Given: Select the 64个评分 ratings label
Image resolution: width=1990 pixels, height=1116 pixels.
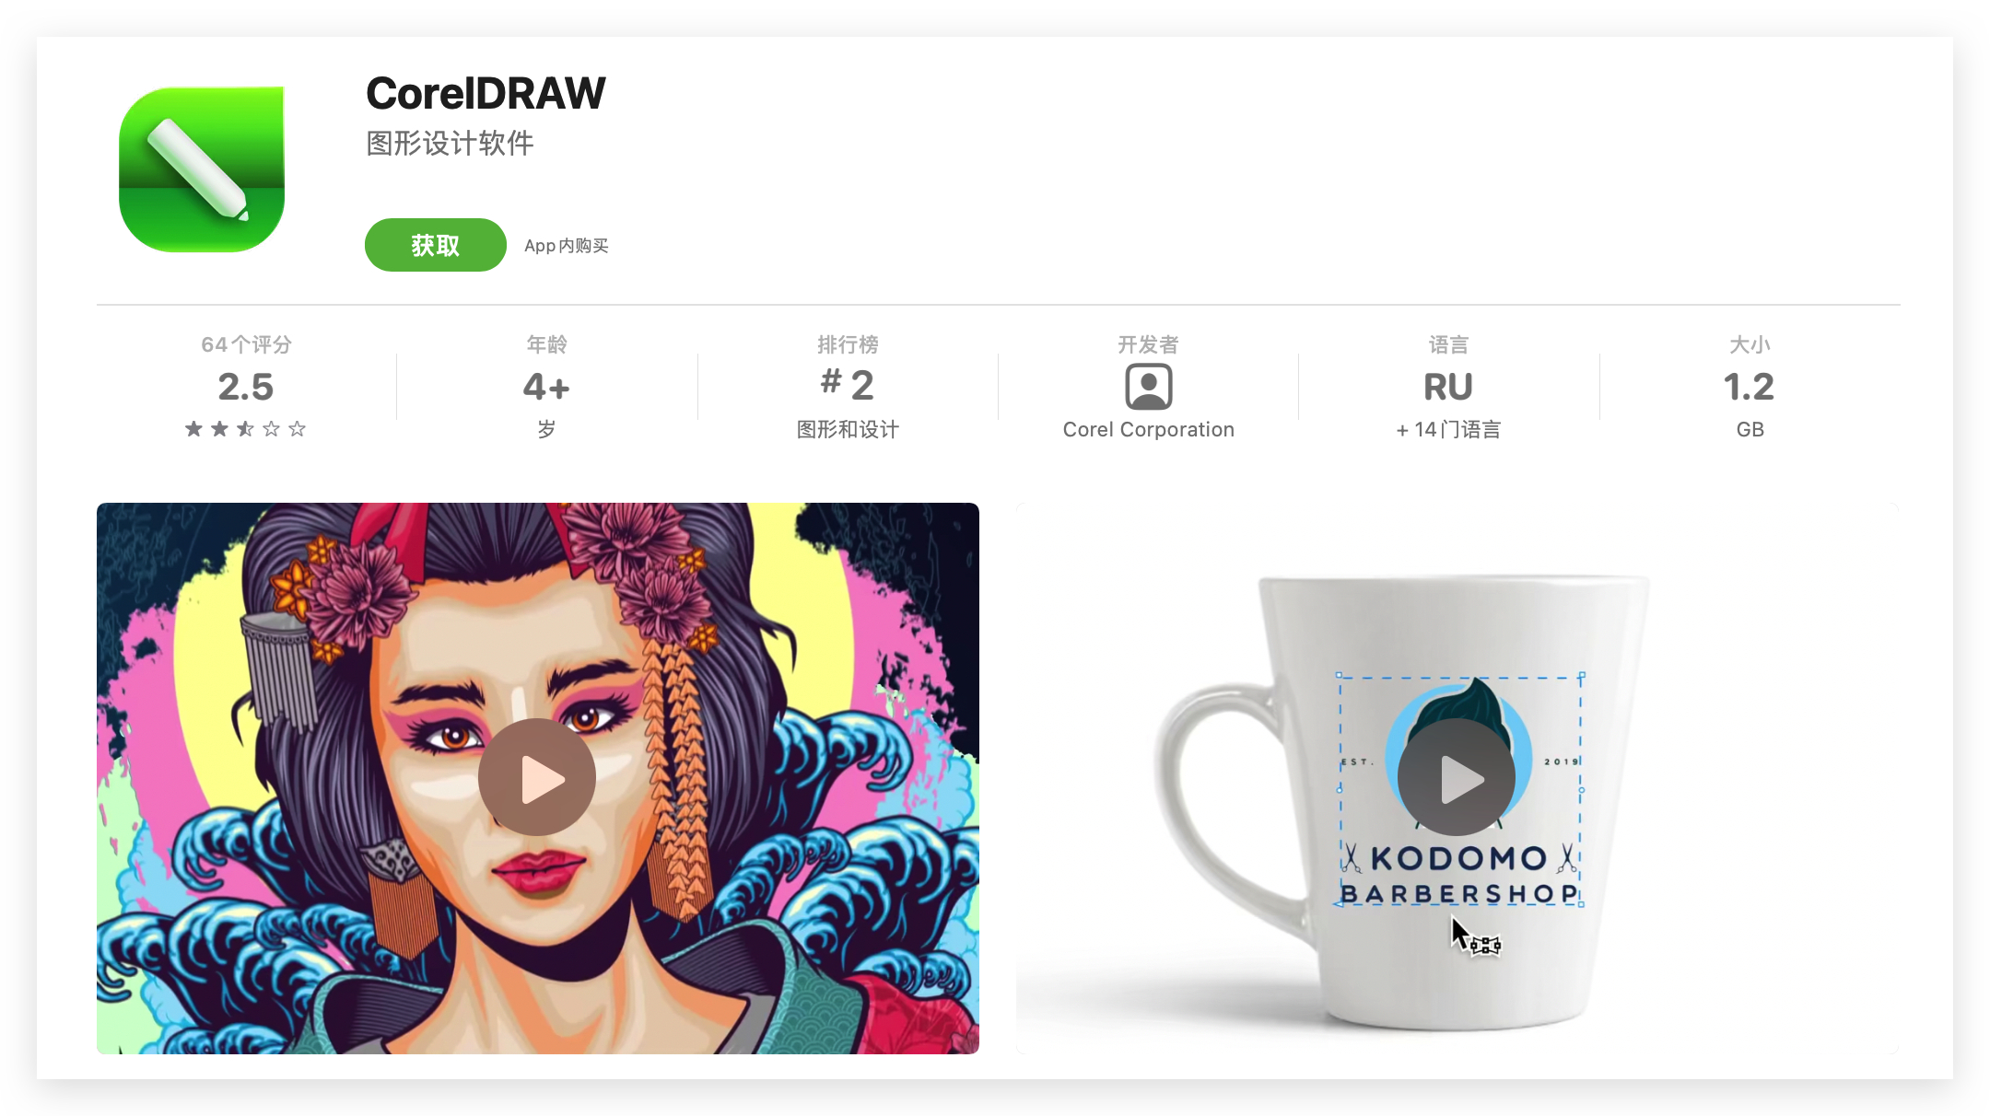Looking at the screenshot, I should coord(246,344).
